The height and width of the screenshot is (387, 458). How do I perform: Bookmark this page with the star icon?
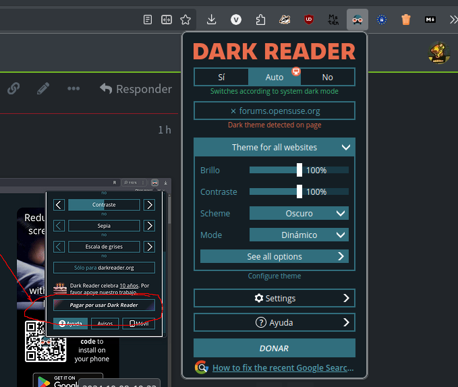185,20
